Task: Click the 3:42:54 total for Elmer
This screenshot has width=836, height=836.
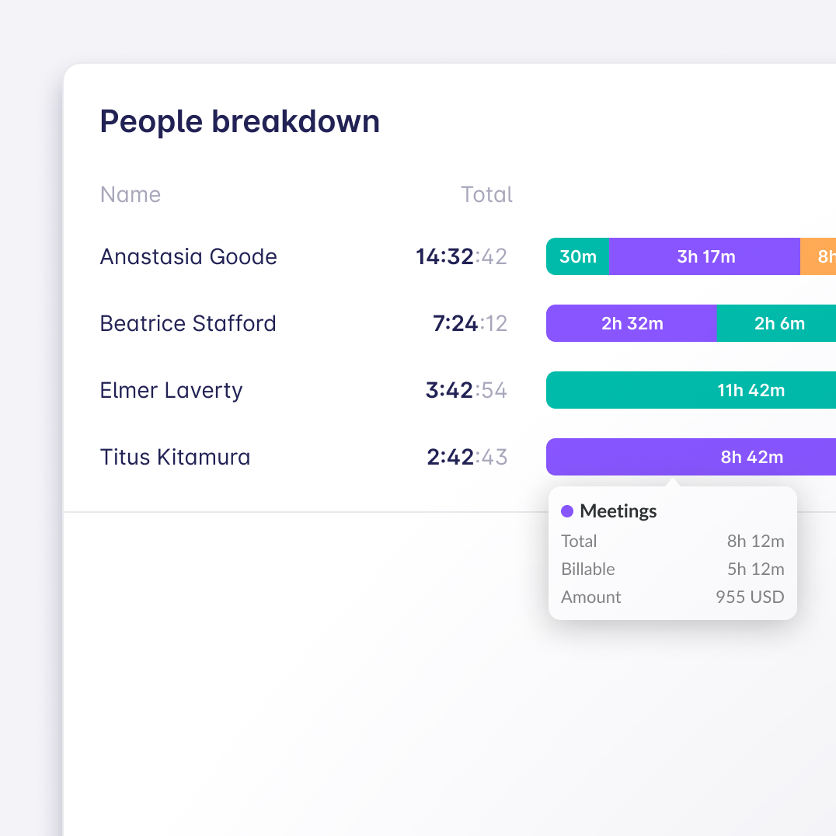Action: click(x=466, y=390)
